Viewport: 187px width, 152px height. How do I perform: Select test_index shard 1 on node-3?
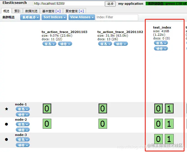(169, 139)
